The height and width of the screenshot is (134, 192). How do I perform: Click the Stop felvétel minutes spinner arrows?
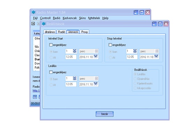click(135, 51)
